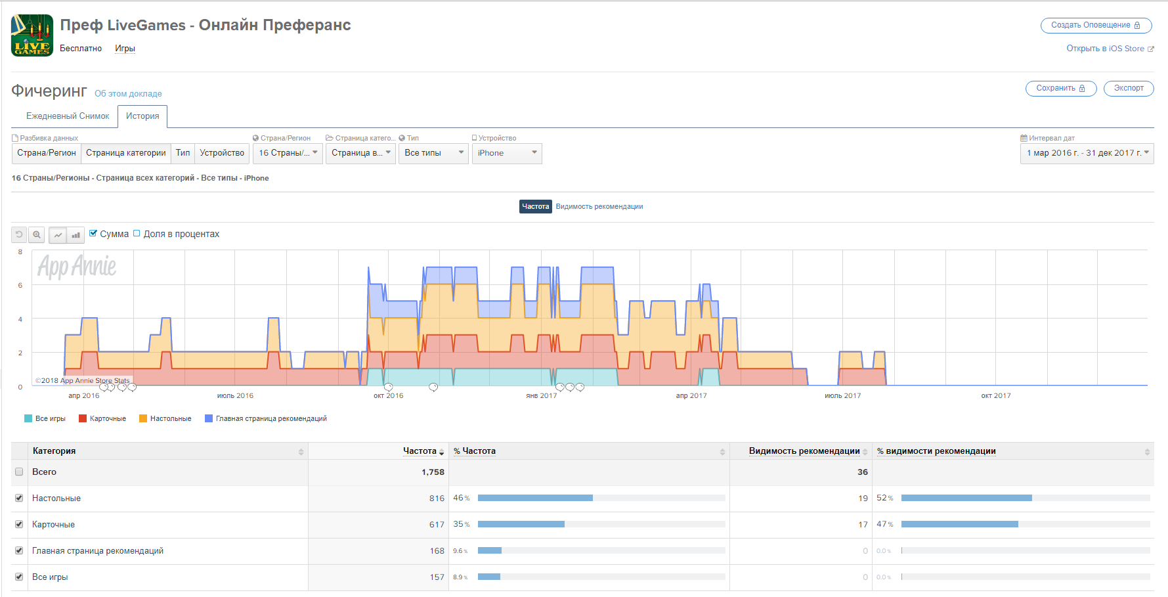
Task: Open the date interval dropdown
Action: click(x=1087, y=153)
